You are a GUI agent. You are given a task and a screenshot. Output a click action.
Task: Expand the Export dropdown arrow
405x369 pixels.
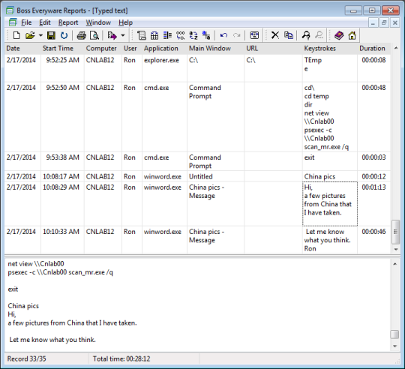point(123,35)
